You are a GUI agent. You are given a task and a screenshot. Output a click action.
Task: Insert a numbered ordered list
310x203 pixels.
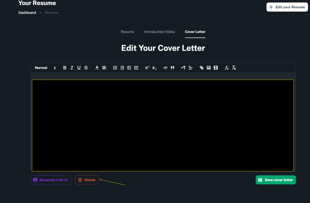[115, 68]
